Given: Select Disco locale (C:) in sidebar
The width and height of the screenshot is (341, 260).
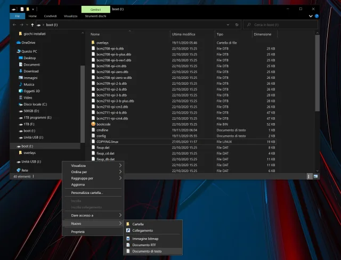Looking at the screenshot, I should point(35,104).
